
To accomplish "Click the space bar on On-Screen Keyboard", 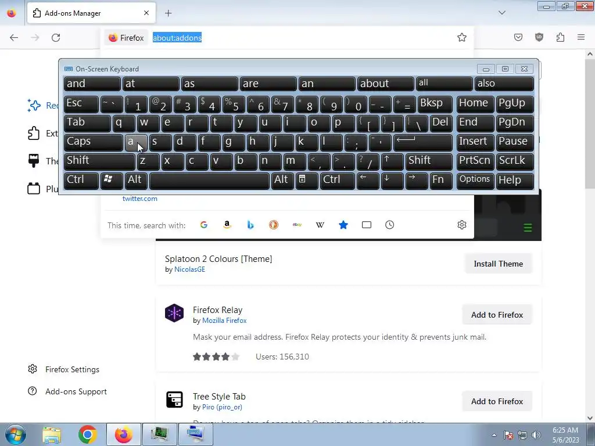I will tap(209, 180).
